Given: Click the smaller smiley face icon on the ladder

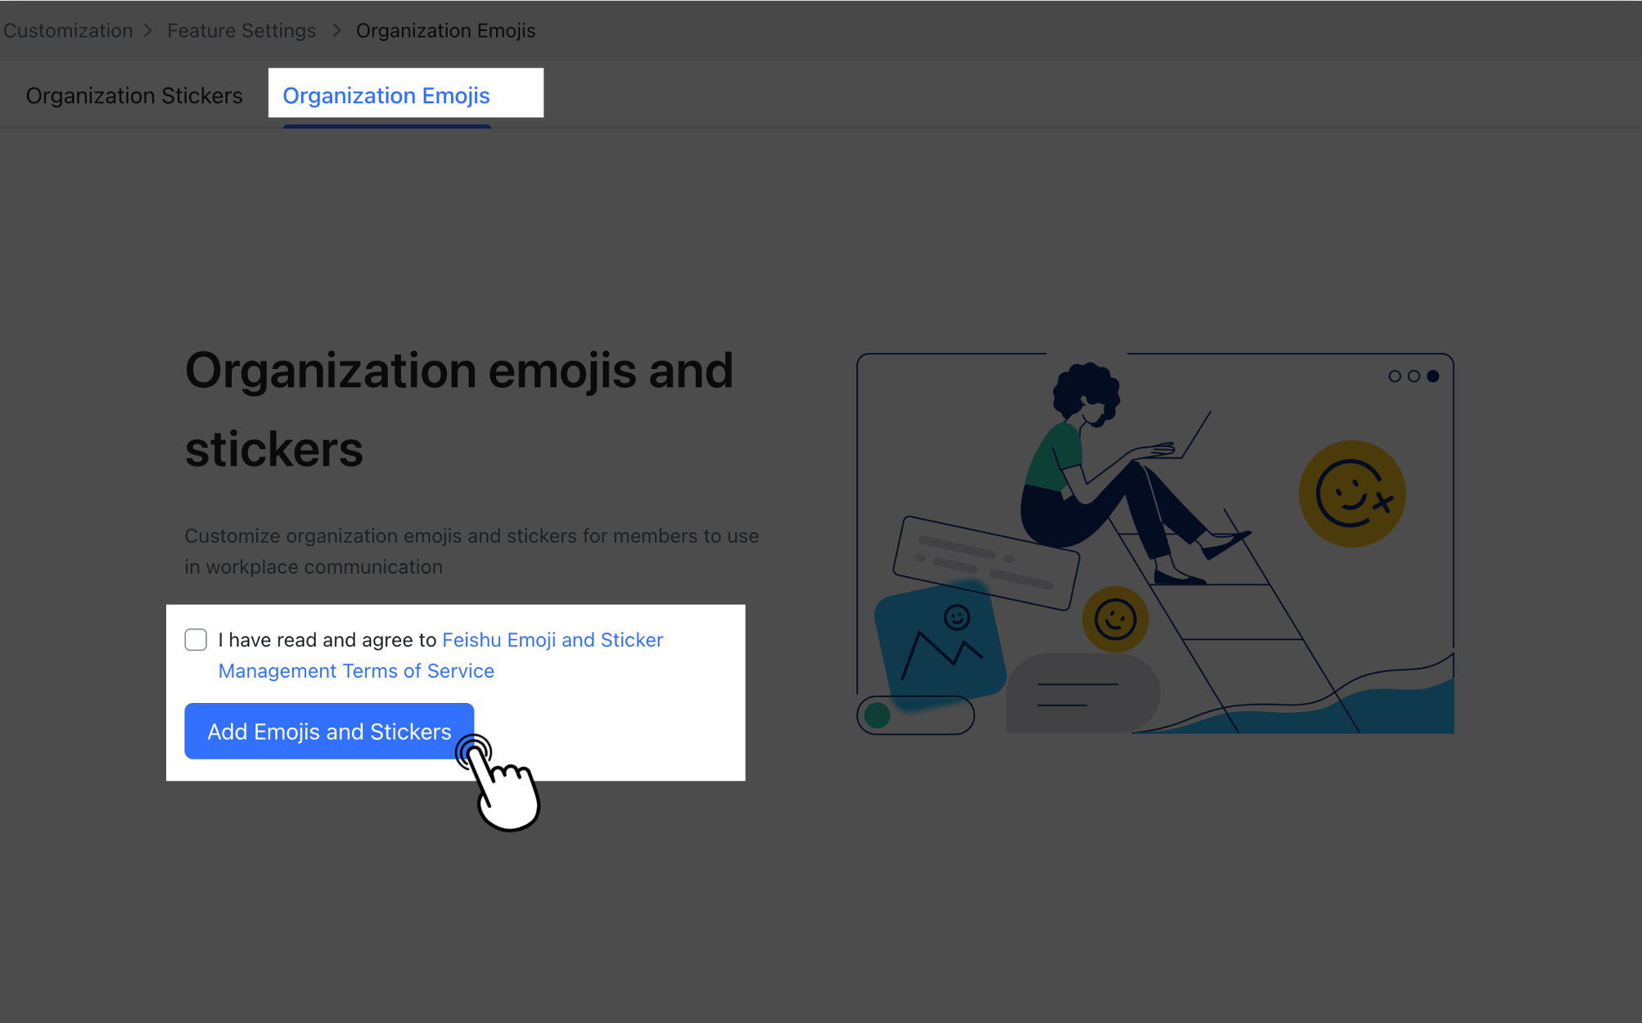Looking at the screenshot, I should 1115,620.
